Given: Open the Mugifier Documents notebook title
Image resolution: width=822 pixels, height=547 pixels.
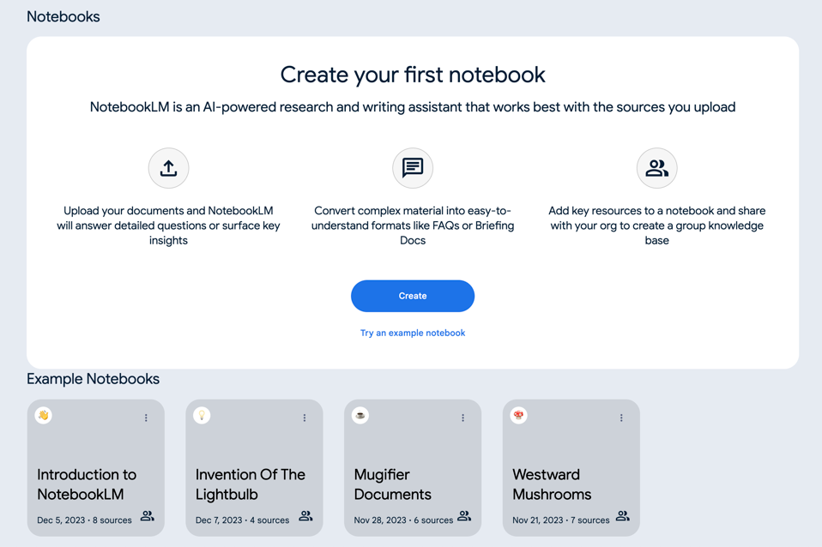Looking at the screenshot, I should (392, 484).
